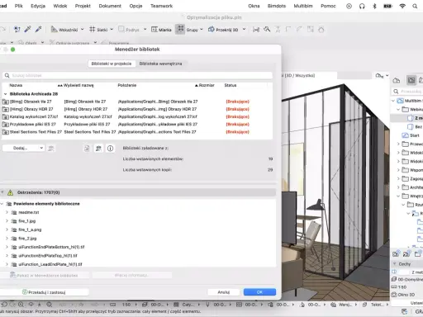Click the macOS Wi-Fi icon
Image resolution: width=423 pixels, height=317 pixels.
(402, 6)
